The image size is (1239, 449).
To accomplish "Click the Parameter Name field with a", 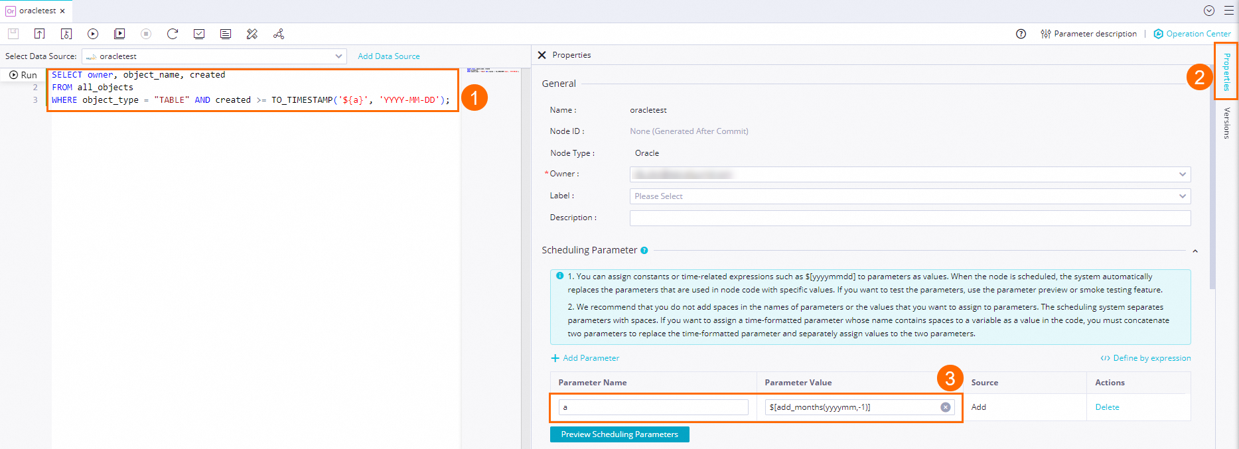I will coord(653,407).
